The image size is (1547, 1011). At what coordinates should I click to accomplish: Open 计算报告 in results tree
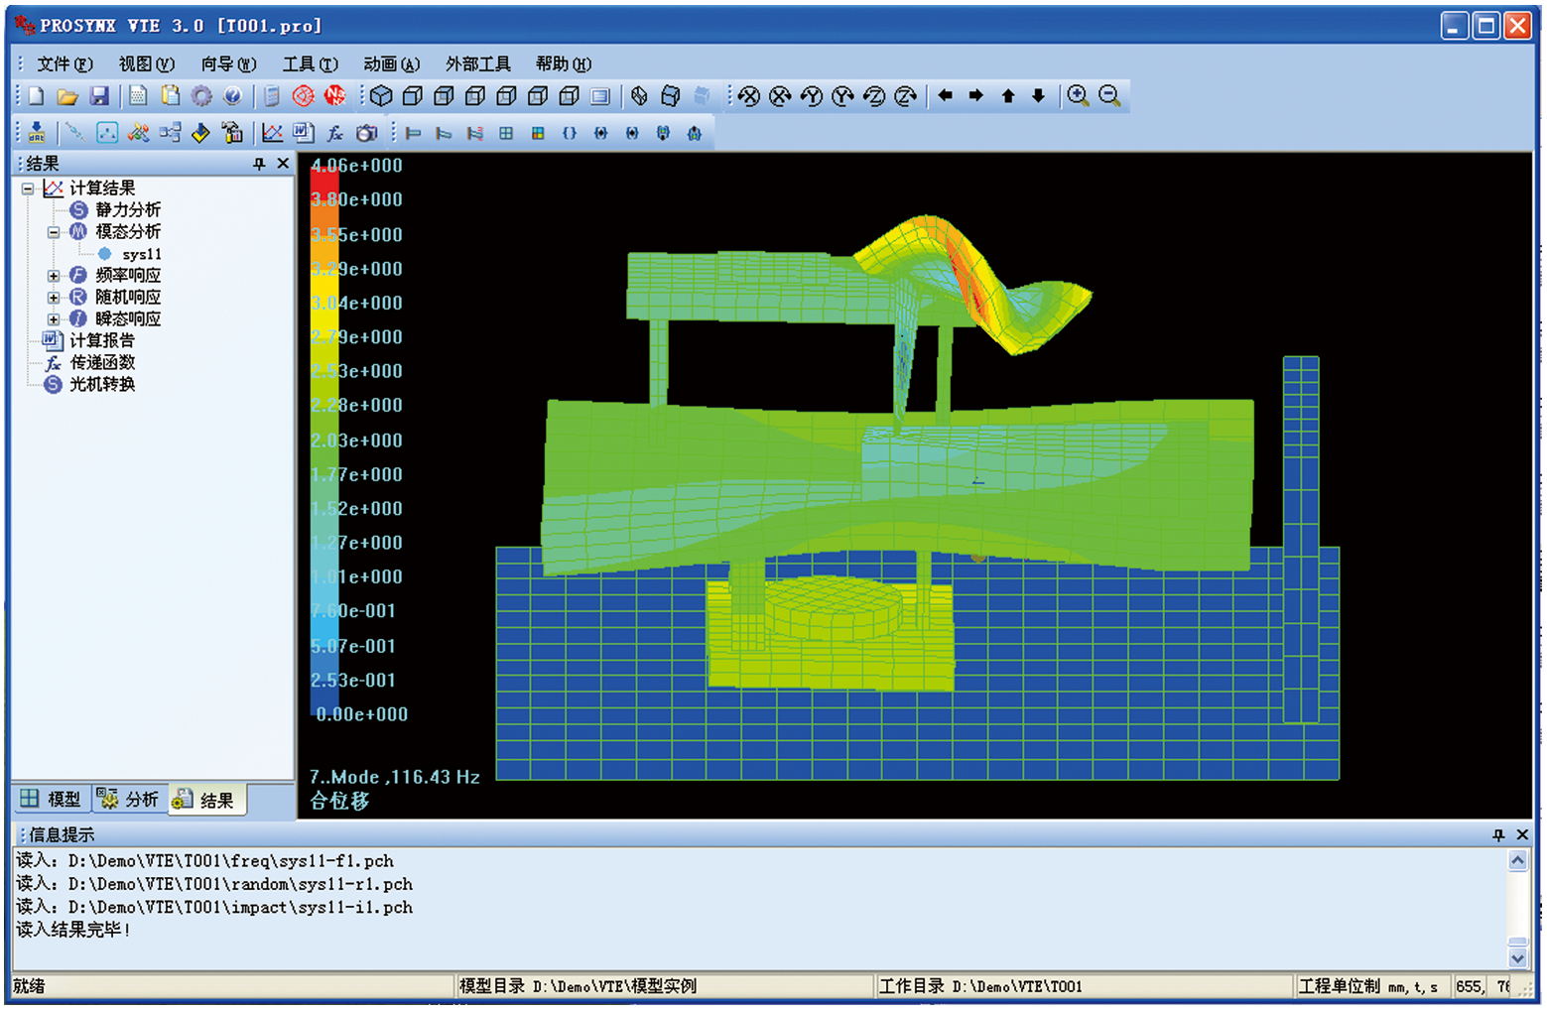click(101, 341)
